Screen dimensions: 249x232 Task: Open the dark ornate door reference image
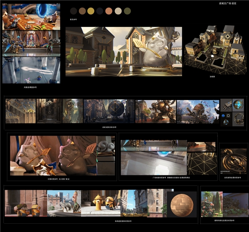[49, 111]
